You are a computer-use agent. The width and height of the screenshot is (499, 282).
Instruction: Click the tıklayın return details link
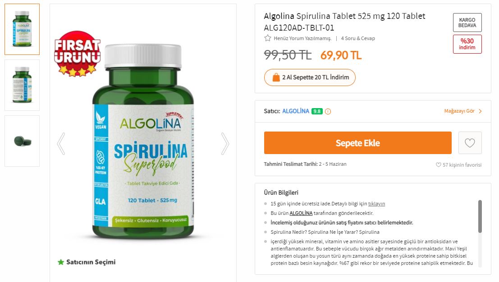[x=376, y=204]
